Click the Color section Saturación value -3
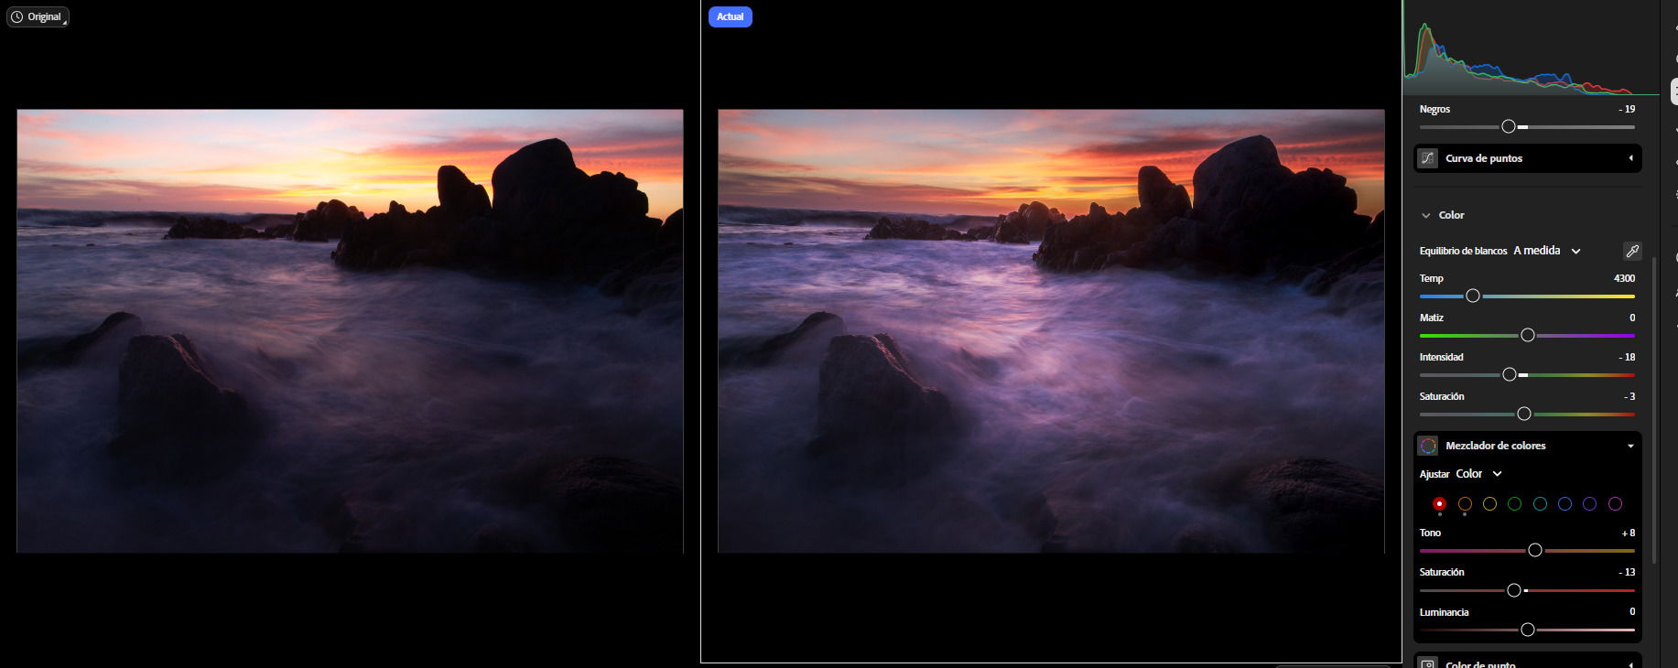 (1629, 396)
